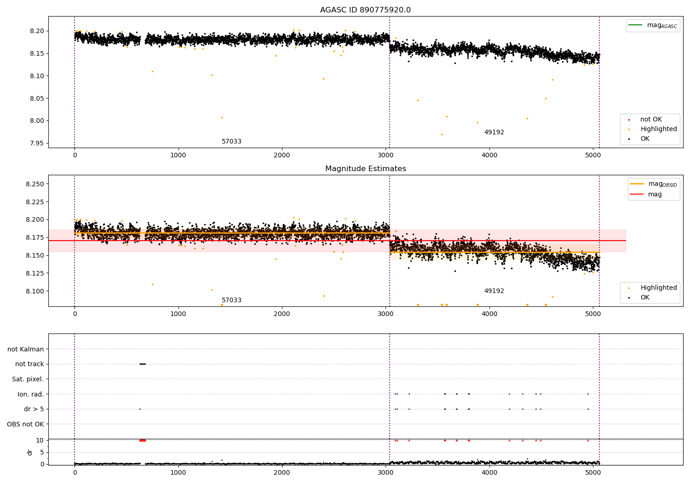The image size is (690, 483).
Task: Select the 'not track' row label
Action: pos(29,364)
